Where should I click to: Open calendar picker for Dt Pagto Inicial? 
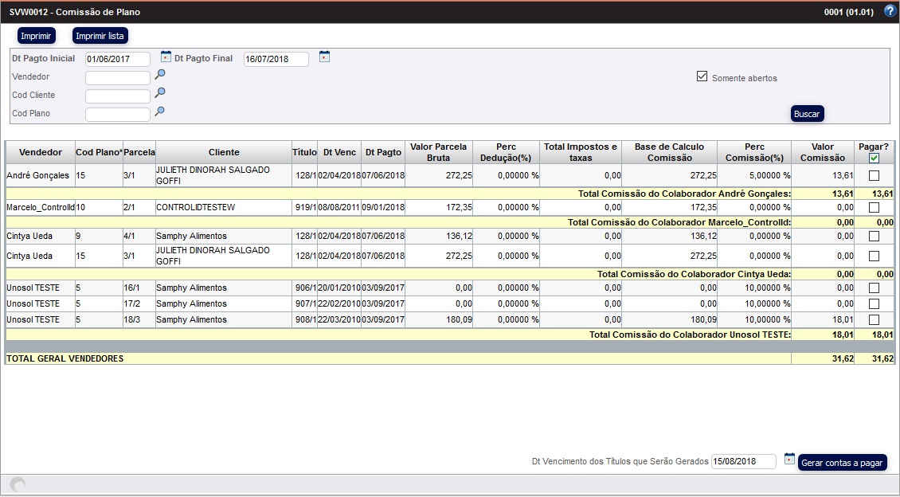[x=166, y=57]
